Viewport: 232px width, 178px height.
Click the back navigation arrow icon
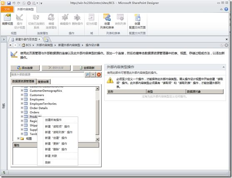[10, 45]
